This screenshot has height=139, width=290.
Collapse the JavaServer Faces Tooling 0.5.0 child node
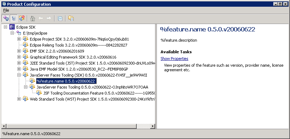26,87
